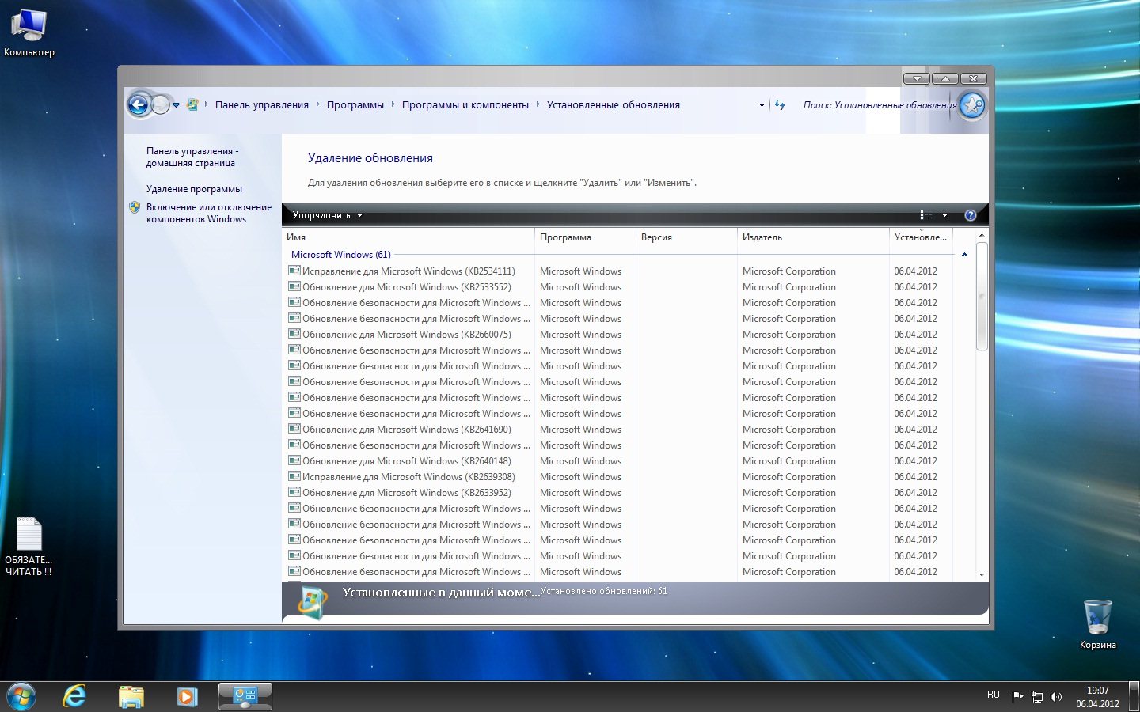Image resolution: width=1140 pixels, height=712 pixels.
Task: Collapse the Microsoft Windows (61) group
Action: tap(964, 255)
